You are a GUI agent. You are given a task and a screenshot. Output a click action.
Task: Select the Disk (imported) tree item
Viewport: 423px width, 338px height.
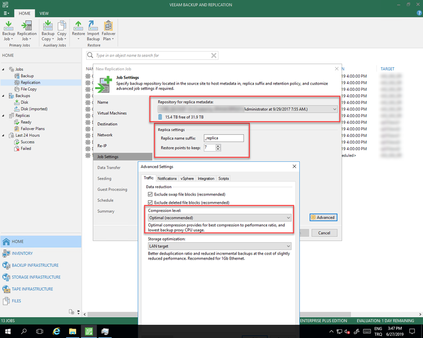pyautogui.click(x=34, y=109)
